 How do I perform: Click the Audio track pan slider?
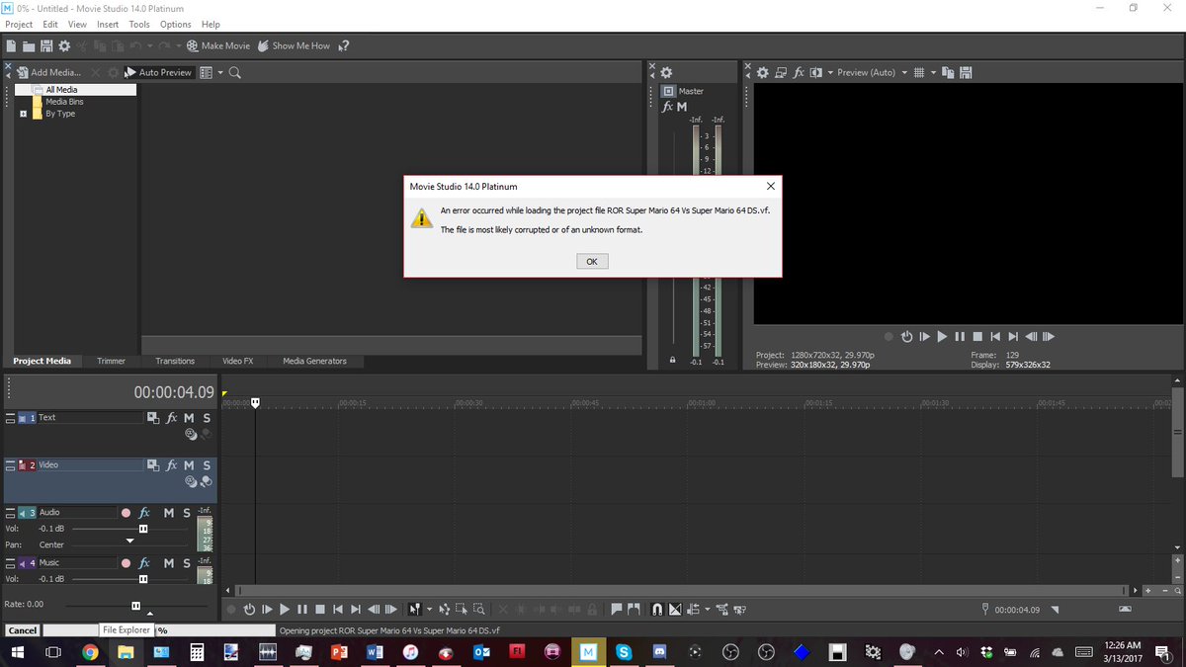[x=129, y=542]
